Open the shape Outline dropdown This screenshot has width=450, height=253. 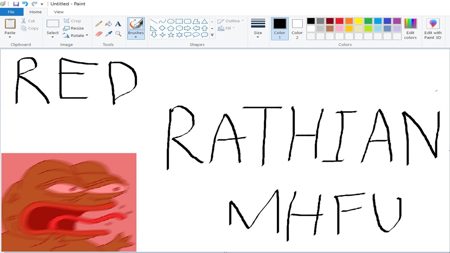pos(231,21)
